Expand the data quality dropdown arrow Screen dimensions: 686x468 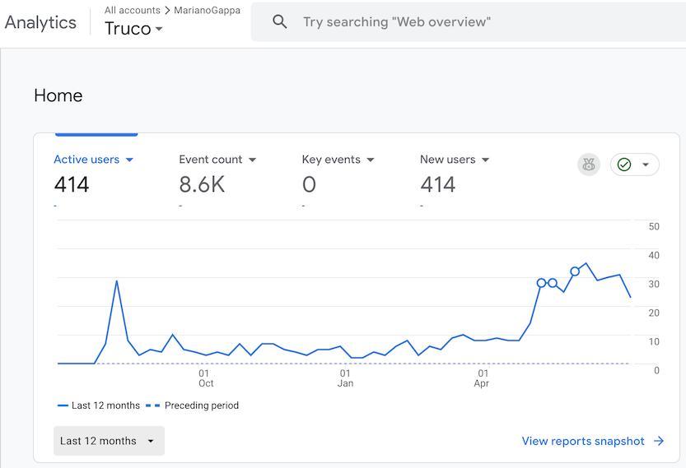pos(646,164)
